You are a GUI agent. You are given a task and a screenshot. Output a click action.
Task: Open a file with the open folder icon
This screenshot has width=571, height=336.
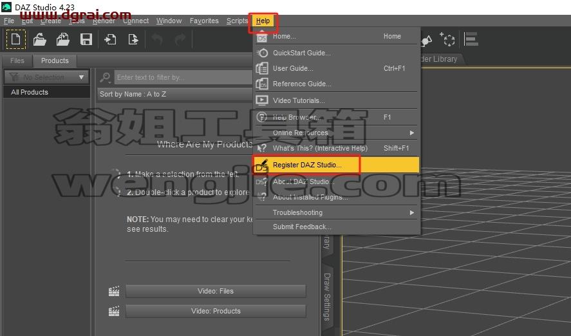tap(40, 39)
